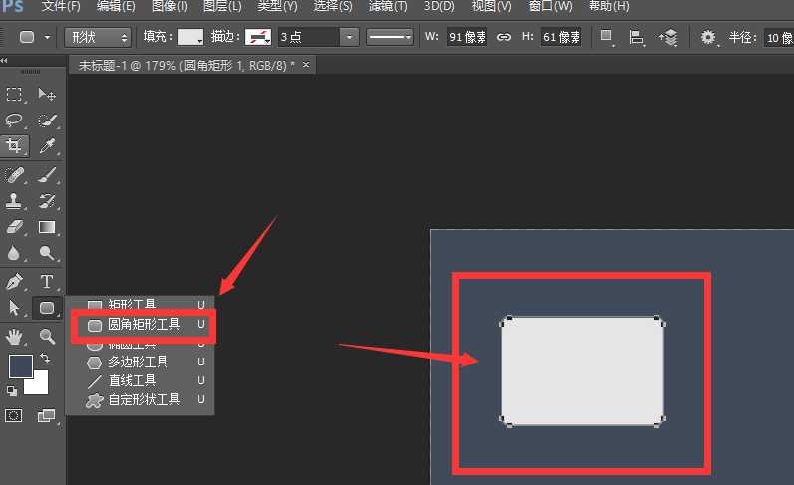Click the Eraser tool
The width and height of the screenshot is (794, 485).
tap(15, 228)
